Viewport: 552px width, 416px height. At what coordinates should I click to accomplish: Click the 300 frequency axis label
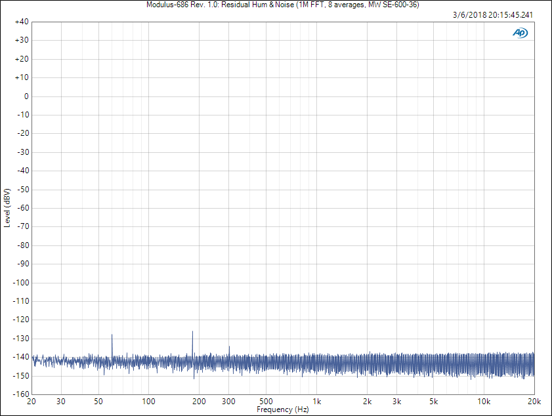(228, 402)
